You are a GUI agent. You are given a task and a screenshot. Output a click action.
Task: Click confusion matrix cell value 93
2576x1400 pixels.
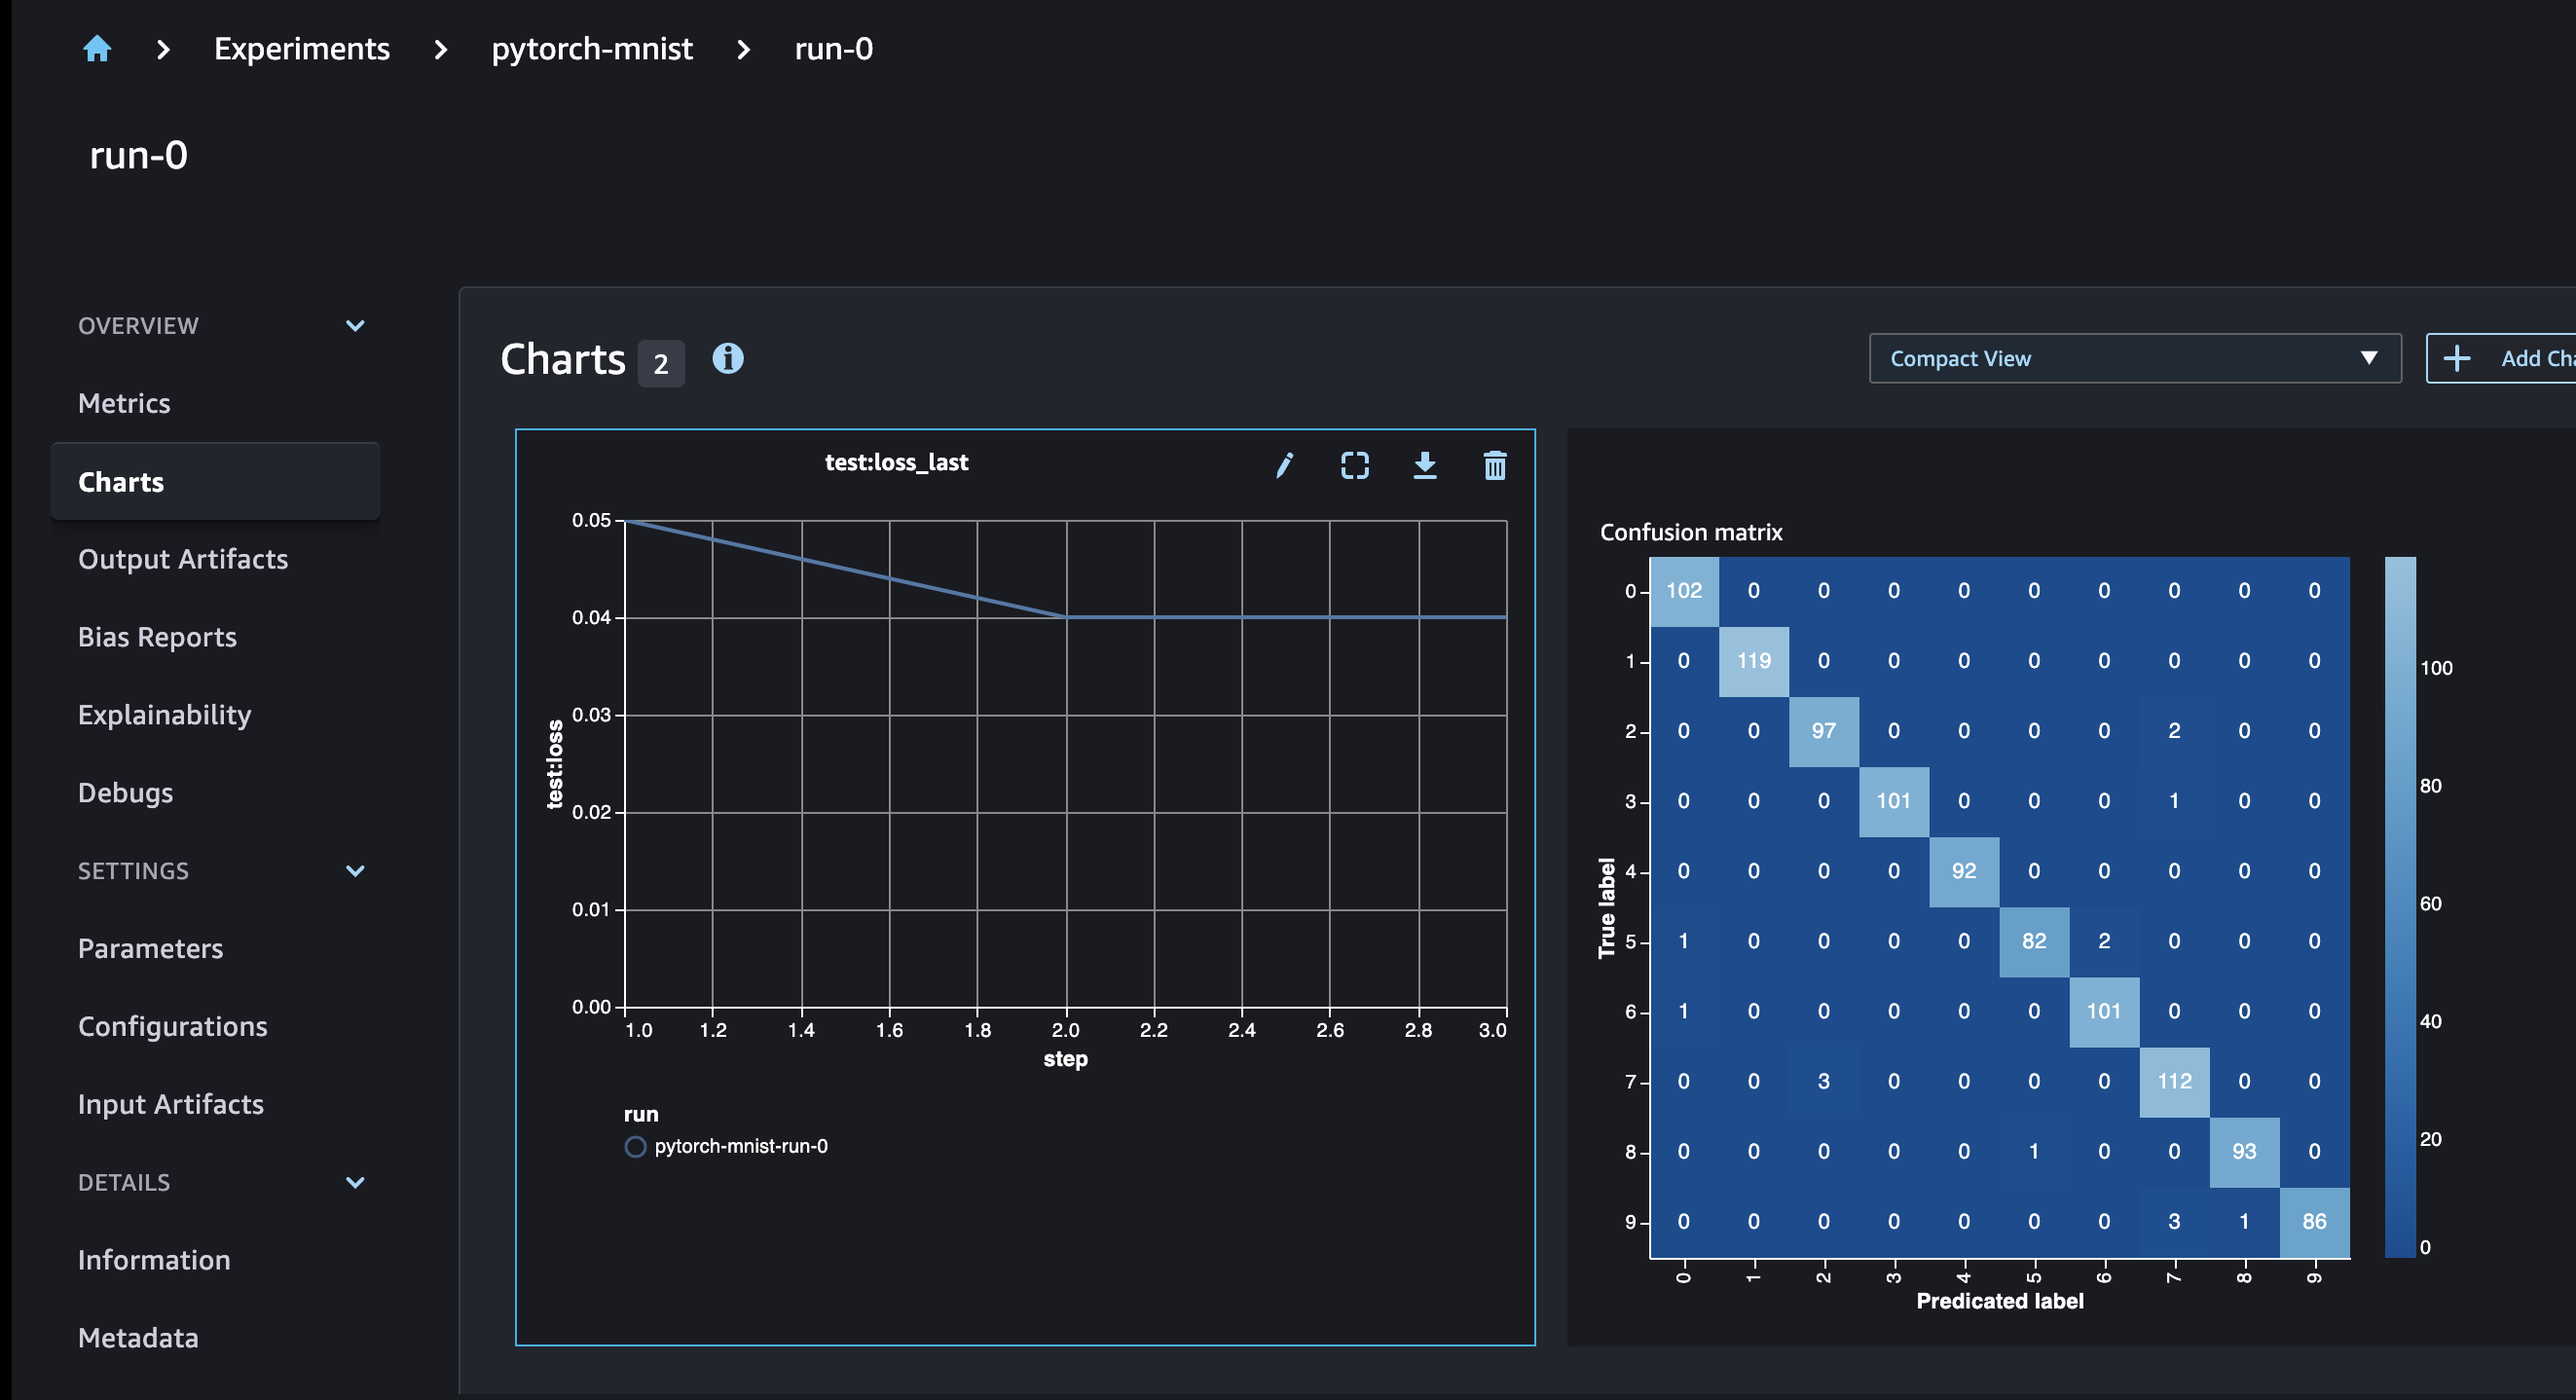2244,1151
